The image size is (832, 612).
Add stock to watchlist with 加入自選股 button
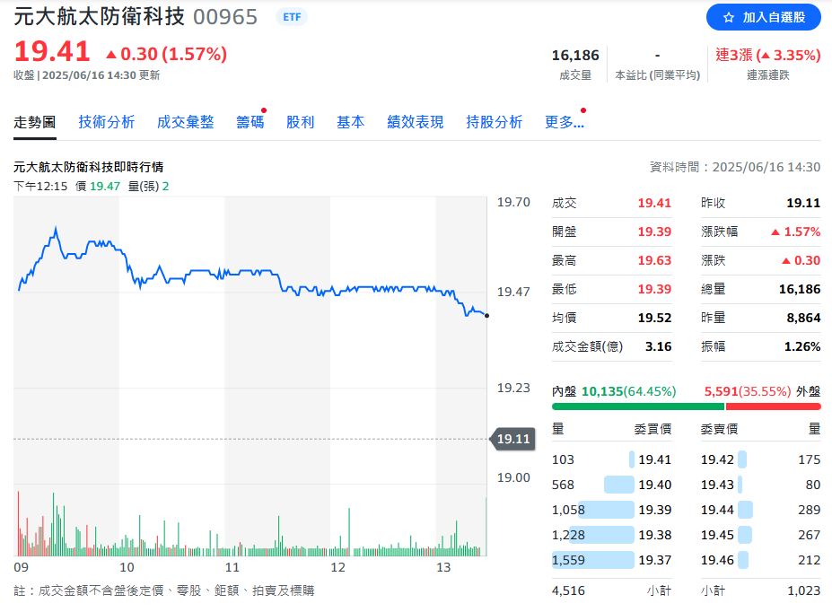click(x=763, y=18)
